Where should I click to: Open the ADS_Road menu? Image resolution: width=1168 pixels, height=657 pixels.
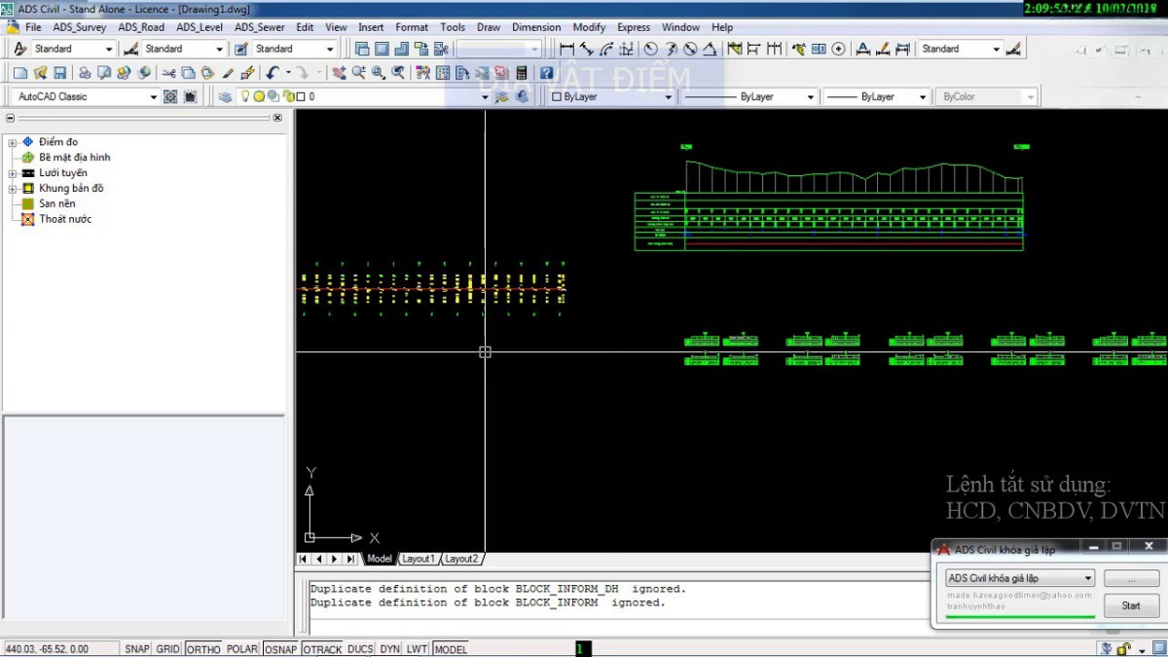pyautogui.click(x=141, y=27)
